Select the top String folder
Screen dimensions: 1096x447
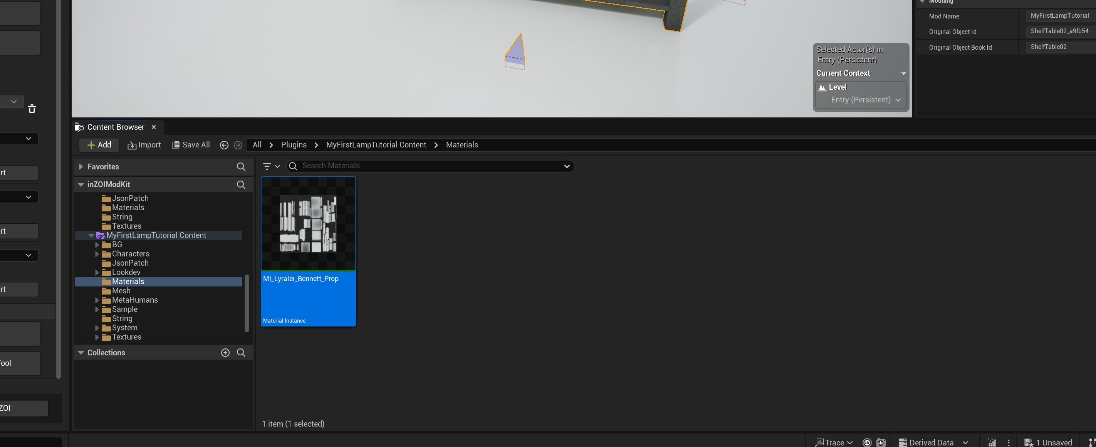click(122, 217)
